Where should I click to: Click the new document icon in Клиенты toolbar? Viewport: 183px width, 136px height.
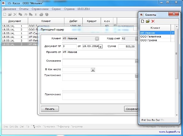coord(142,21)
